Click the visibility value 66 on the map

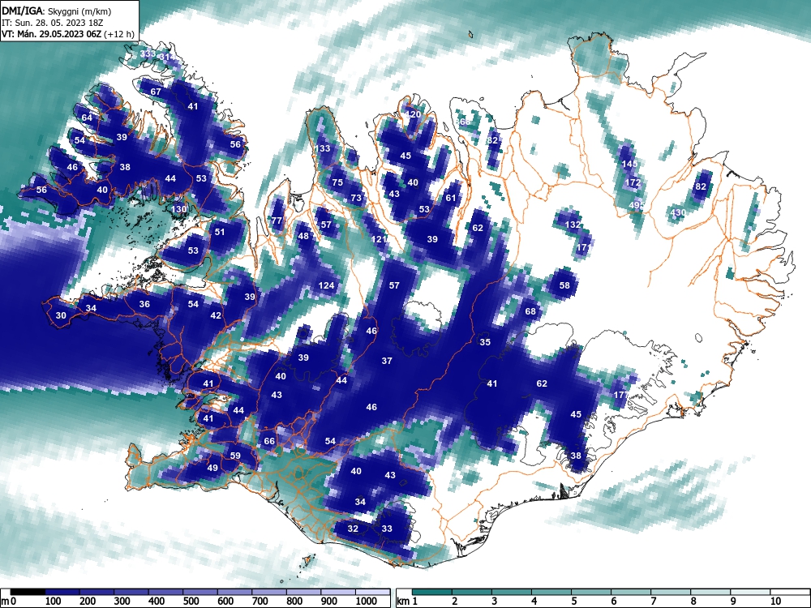[x=269, y=441]
